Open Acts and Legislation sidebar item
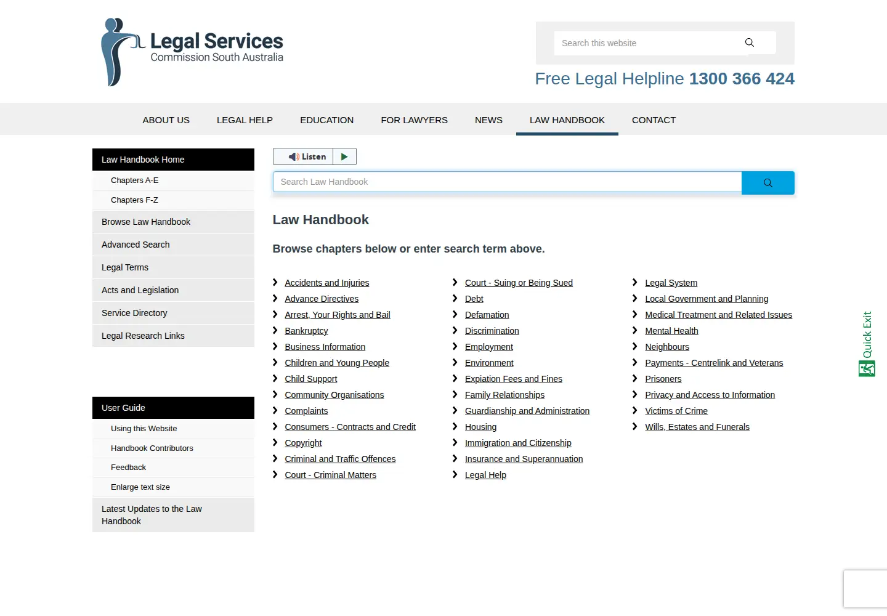The image size is (887, 616). click(173, 290)
